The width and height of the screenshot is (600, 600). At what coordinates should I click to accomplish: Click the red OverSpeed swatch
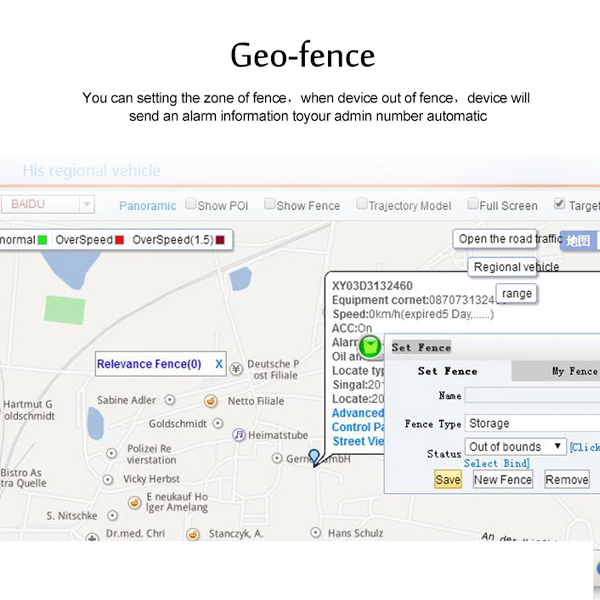point(119,240)
